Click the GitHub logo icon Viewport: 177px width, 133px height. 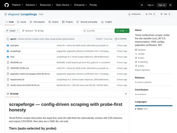tap(7, 5)
